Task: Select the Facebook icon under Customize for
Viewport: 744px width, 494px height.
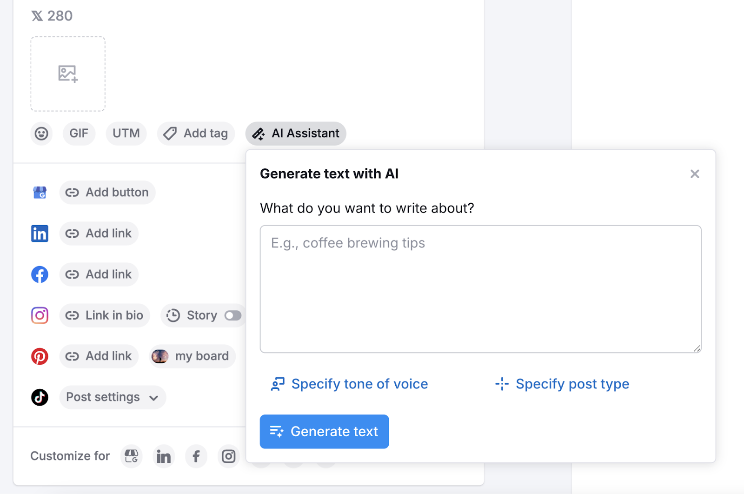Action: click(x=196, y=456)
